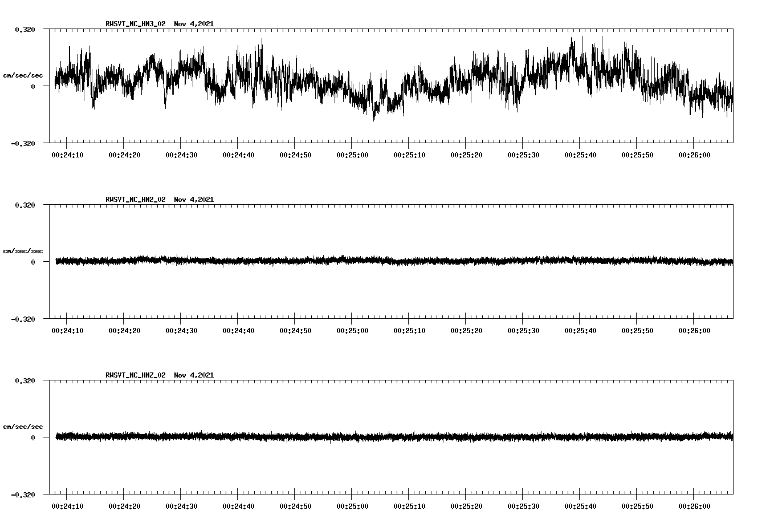Select the 00:24:10 time label under HN3 plot

point(68,155)
